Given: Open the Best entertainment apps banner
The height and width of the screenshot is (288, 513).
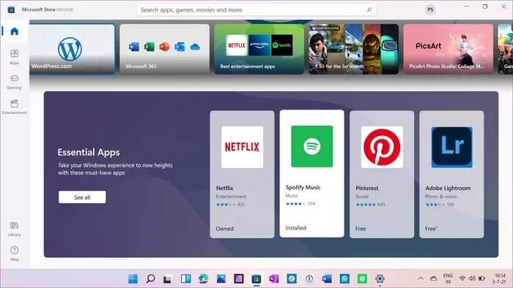Looking at the screenshot, I should [259, 49].
